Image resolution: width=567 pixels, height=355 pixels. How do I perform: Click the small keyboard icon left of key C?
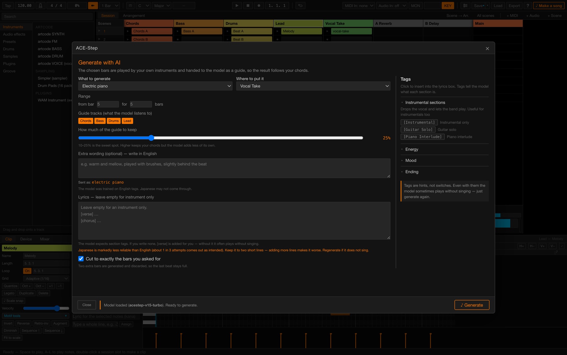[x=130, y=6]
